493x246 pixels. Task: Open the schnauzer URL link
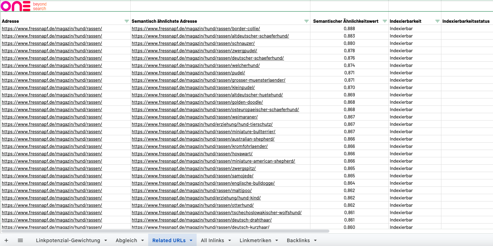pos(193,43)
